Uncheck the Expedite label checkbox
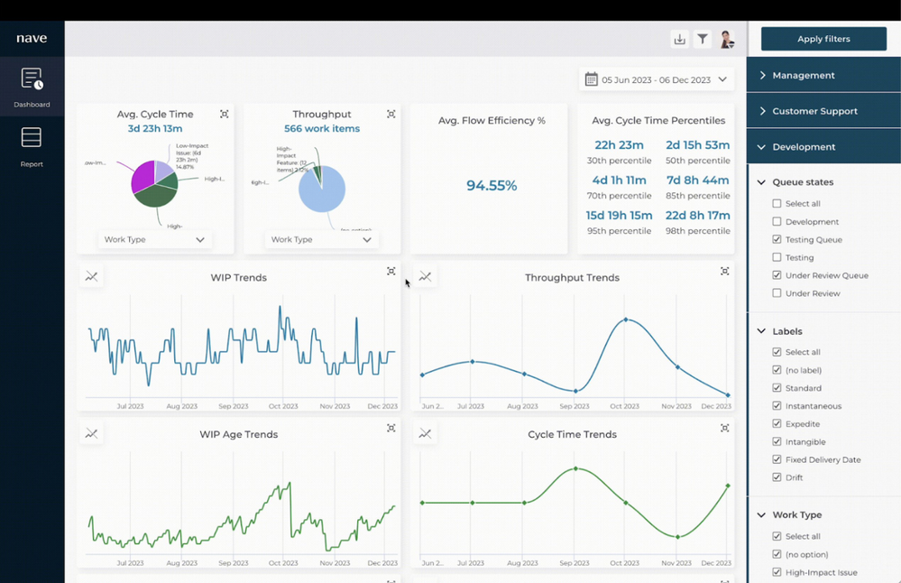Image resolution: width=901 pixels, height=583 pixels. pos(777,424)
